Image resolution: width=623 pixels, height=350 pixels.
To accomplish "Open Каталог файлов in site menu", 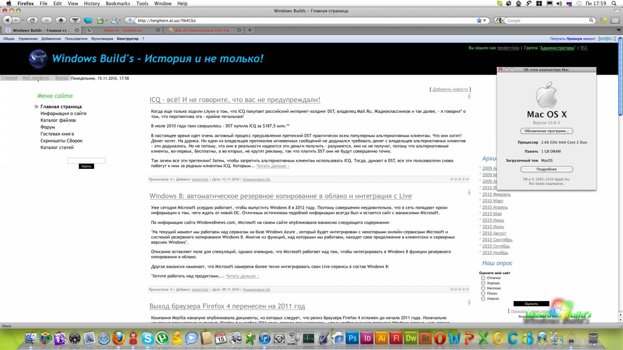I will click(x=58, y=120).
